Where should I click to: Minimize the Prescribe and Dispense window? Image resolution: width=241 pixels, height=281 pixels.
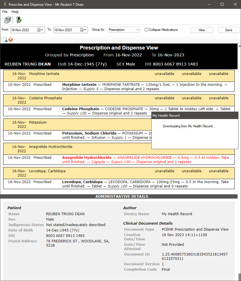click(209, 4)
